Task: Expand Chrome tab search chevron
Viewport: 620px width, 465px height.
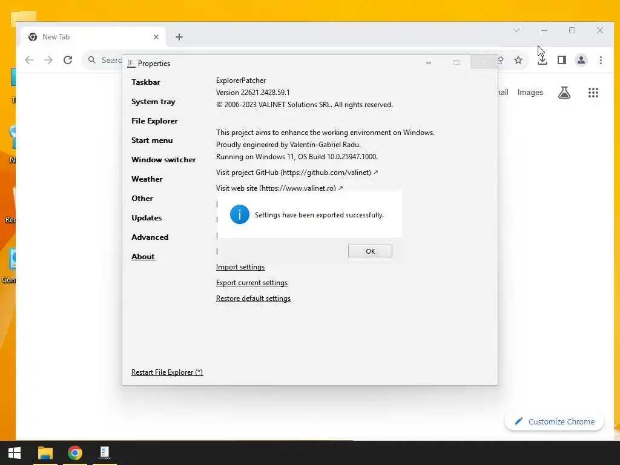Action: point(516,30)
